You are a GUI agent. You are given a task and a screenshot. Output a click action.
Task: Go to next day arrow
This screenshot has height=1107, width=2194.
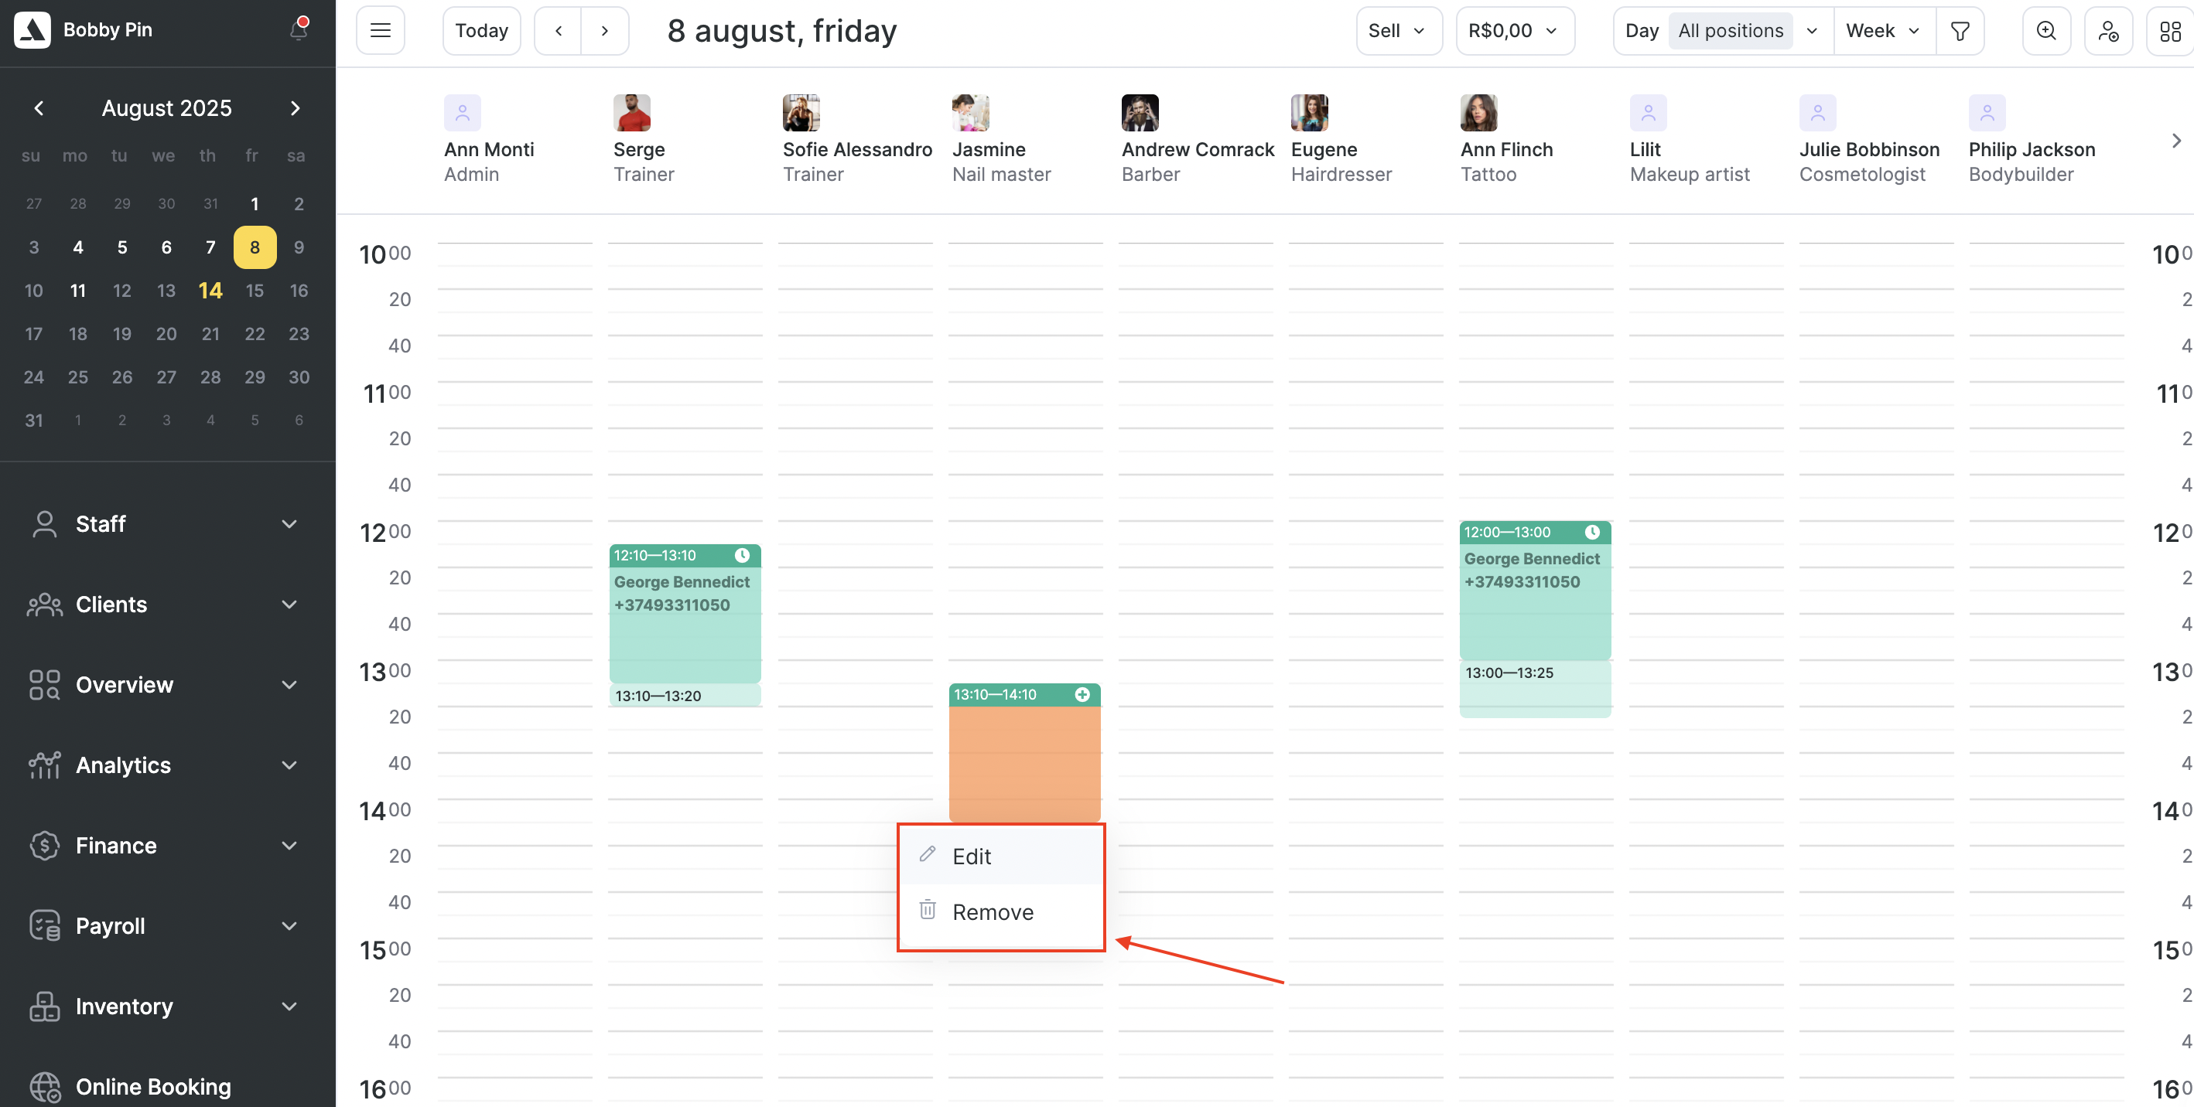point(605,31)
